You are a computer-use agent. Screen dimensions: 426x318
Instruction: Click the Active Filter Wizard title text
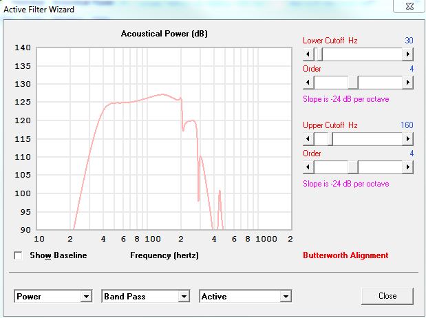click(x=39, y=10)
